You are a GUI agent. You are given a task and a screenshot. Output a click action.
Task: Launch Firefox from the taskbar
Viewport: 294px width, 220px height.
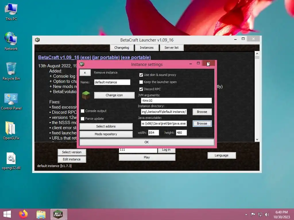pos(23,214)
